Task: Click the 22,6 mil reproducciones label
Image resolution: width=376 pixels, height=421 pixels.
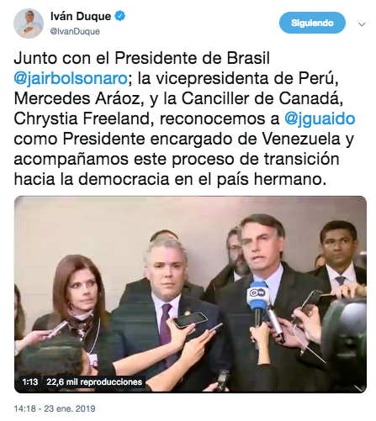Action: [94, 382]
